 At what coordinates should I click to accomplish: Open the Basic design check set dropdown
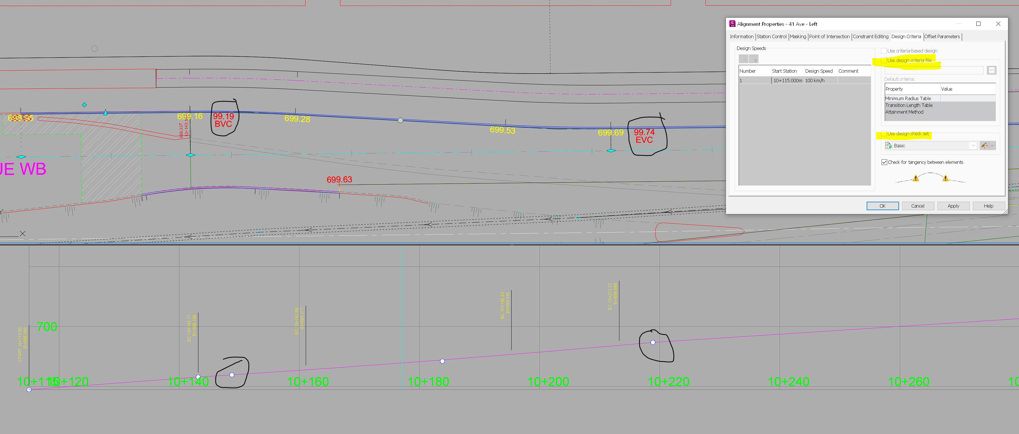pyautogui.click(x=973, y=145)
